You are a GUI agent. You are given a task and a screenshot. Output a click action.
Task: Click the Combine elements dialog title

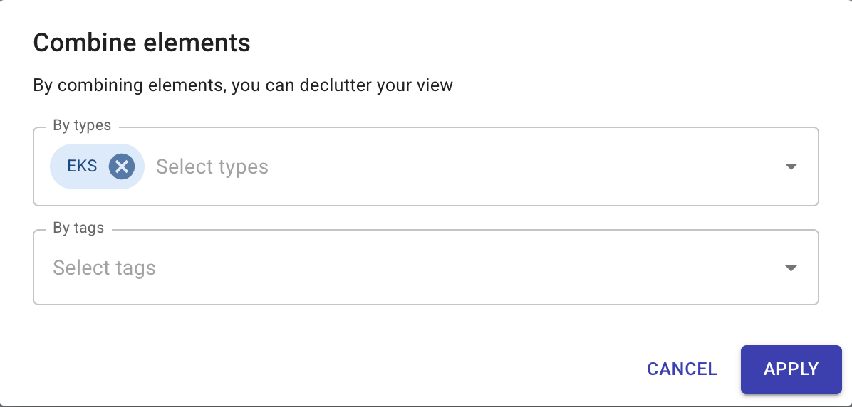pos(142,43)
